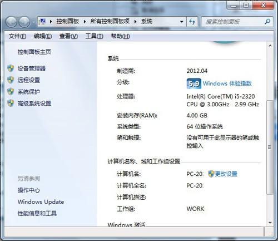
Task: Open Windows 体验指数 link
Action: pos(227,83)
